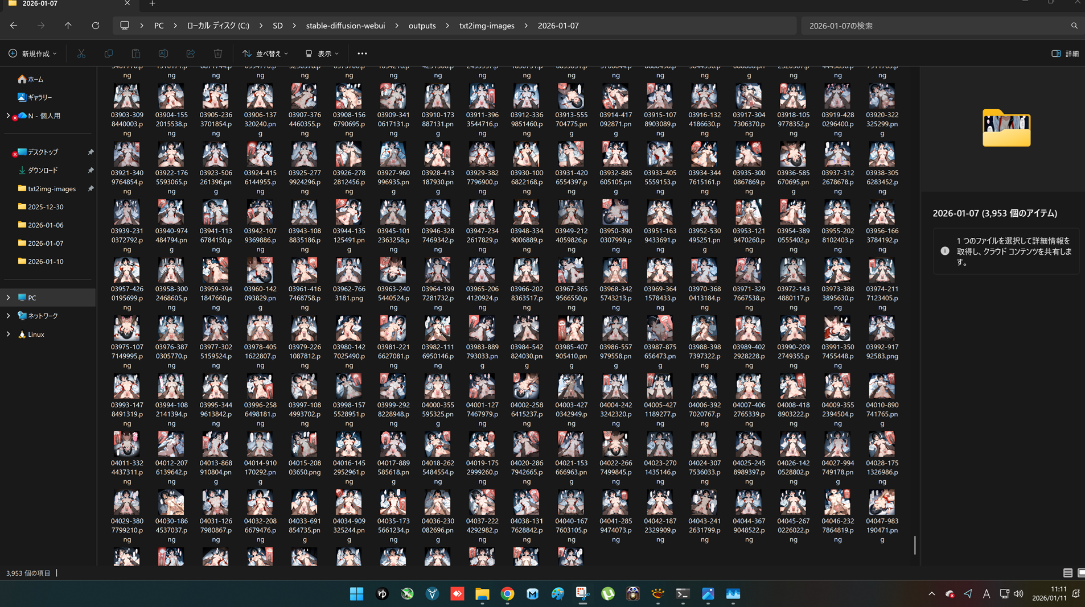Select the outputs breadcrumb segment

pyautogui.click(x=422, y=26)
